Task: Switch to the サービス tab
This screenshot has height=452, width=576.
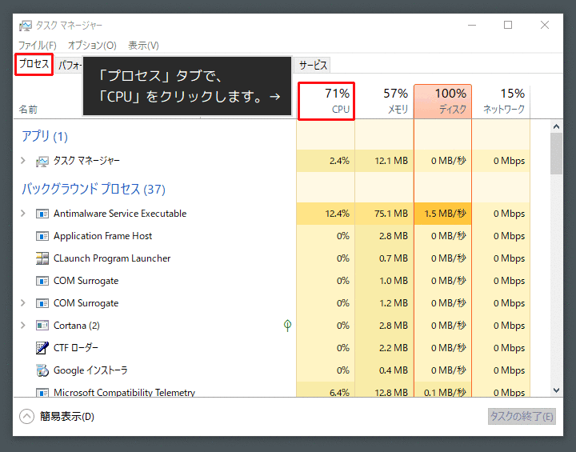Action: coord(313,66)
